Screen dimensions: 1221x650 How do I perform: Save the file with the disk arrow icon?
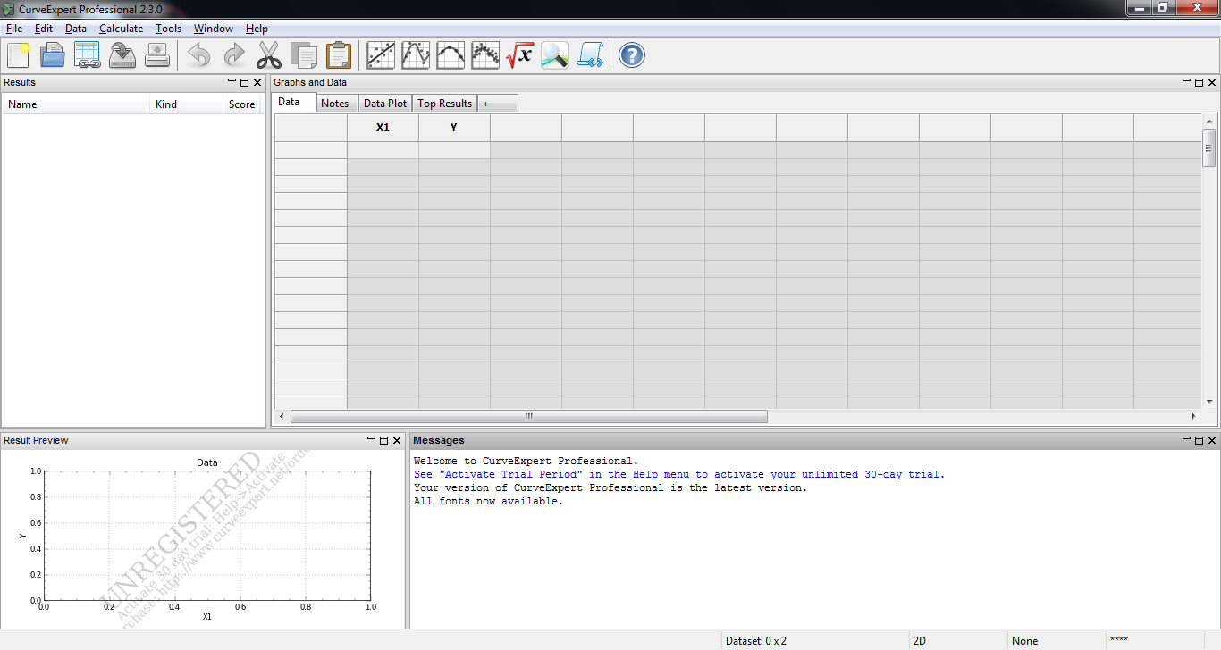pos(122,55)
